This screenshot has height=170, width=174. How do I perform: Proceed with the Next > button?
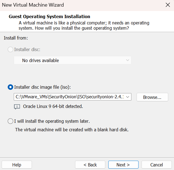tap(123, 165)
